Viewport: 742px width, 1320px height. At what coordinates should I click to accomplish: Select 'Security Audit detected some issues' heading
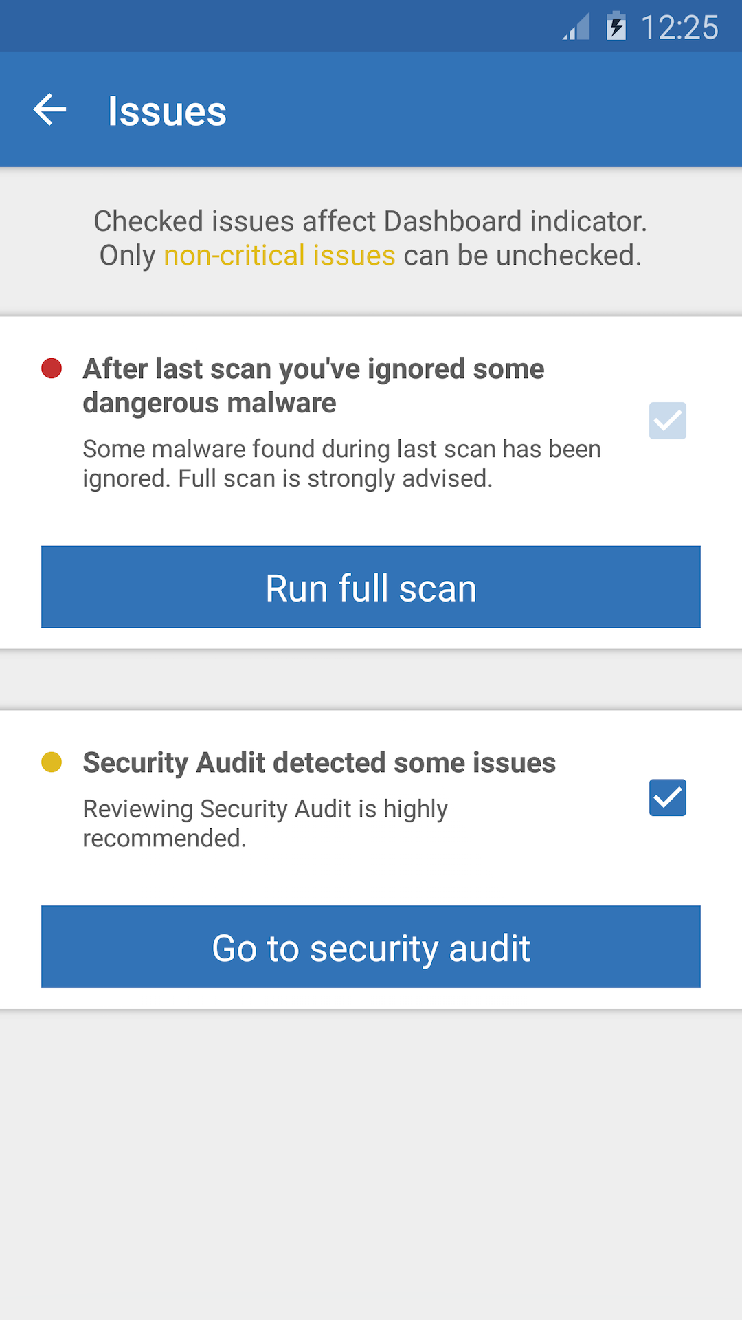point(319,763)
